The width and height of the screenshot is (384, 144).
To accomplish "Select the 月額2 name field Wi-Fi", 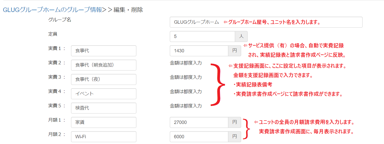I will click(103, 137).
